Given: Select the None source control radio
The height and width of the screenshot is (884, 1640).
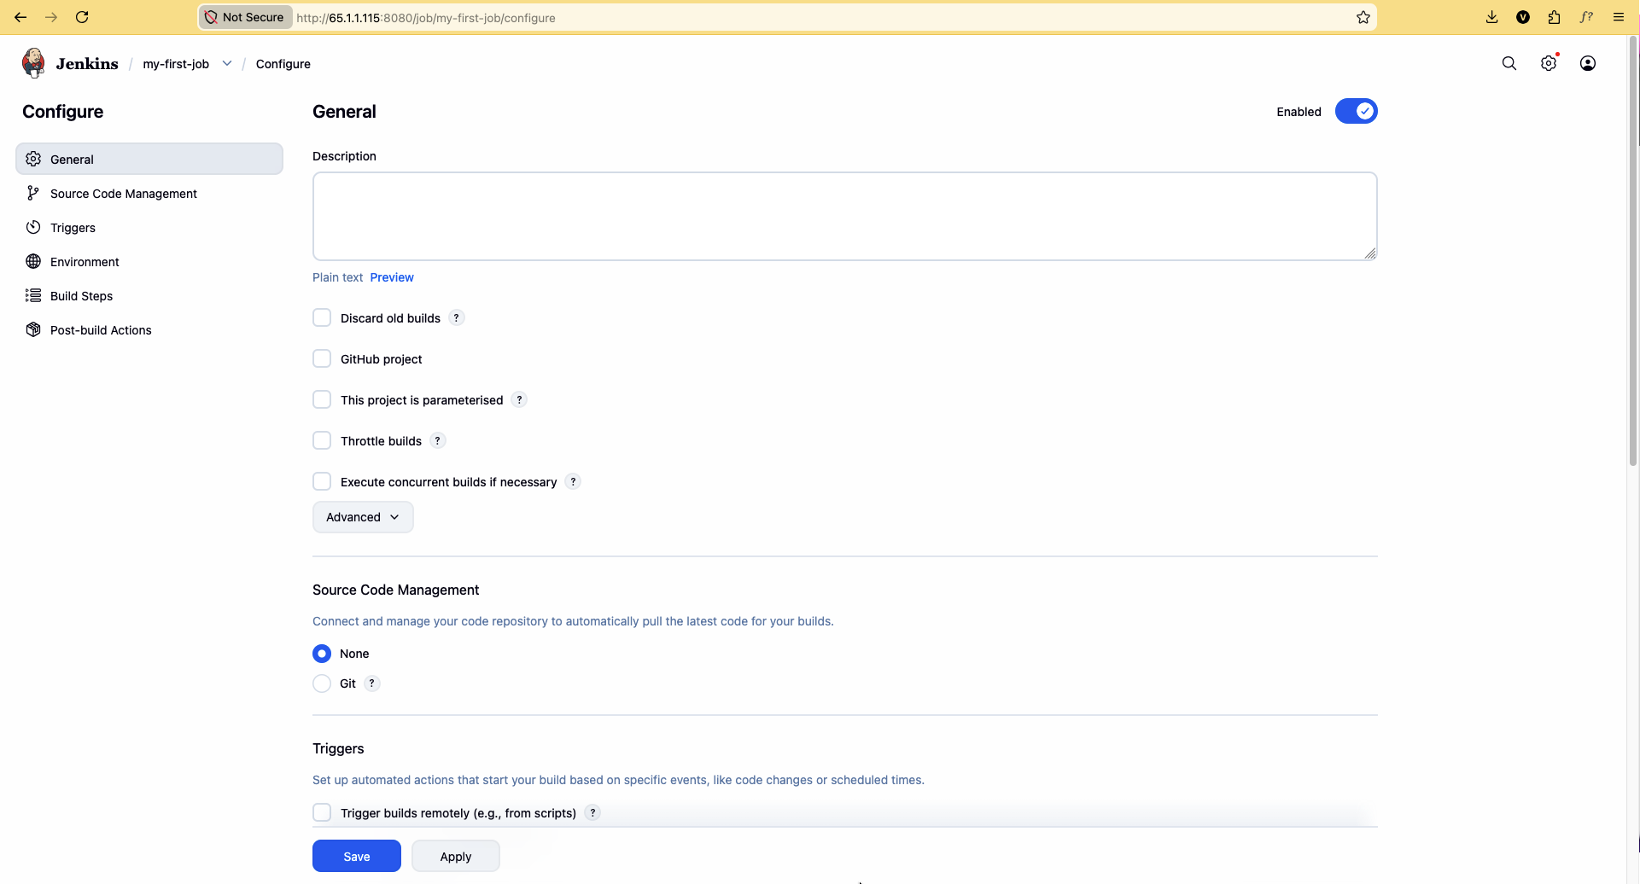Looking at the screenshot, I should (x=322, y=654).
